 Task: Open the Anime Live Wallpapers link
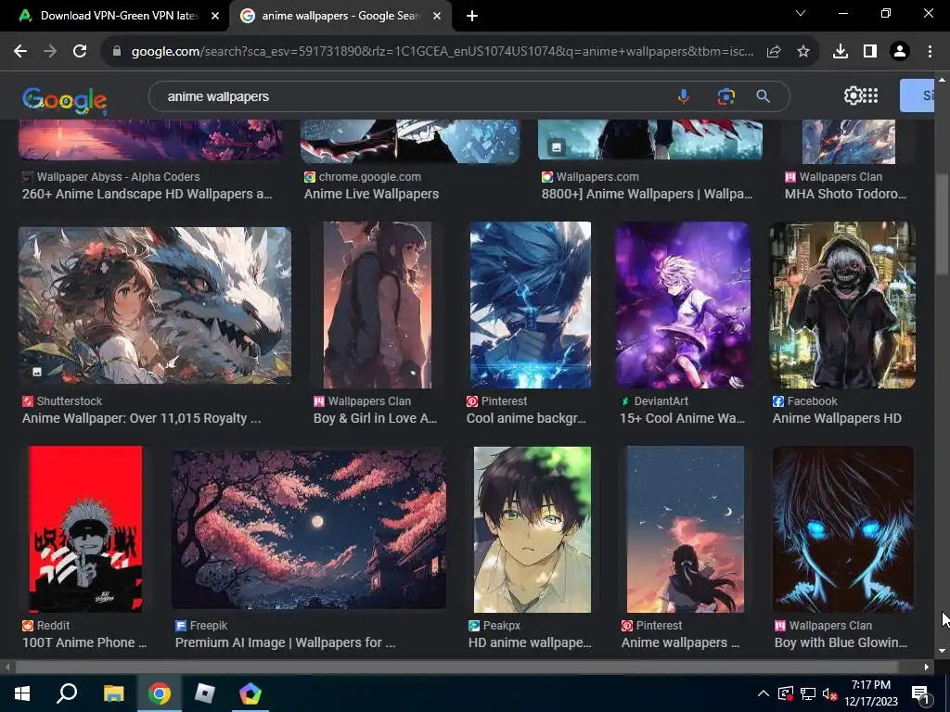click(x=371, y=195)
